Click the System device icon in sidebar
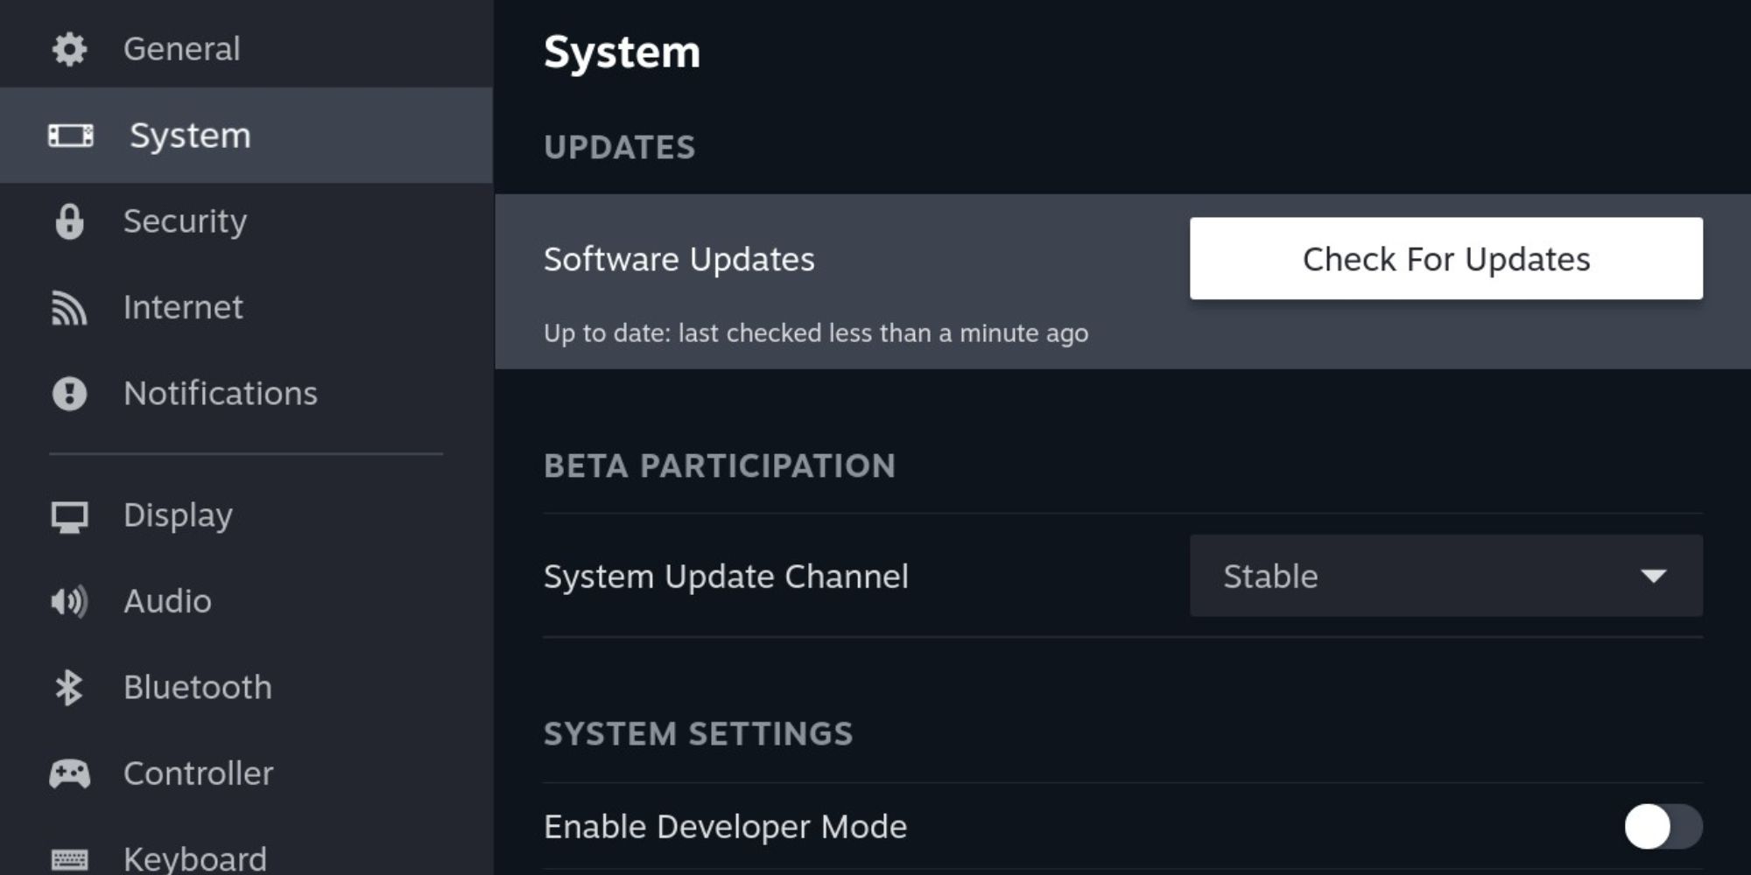1751x875 pixels. pyautogui.click(x=70, y=135)
